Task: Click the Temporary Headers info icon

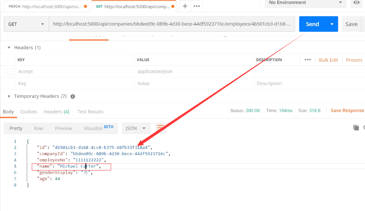Action: tap(73, 96)
